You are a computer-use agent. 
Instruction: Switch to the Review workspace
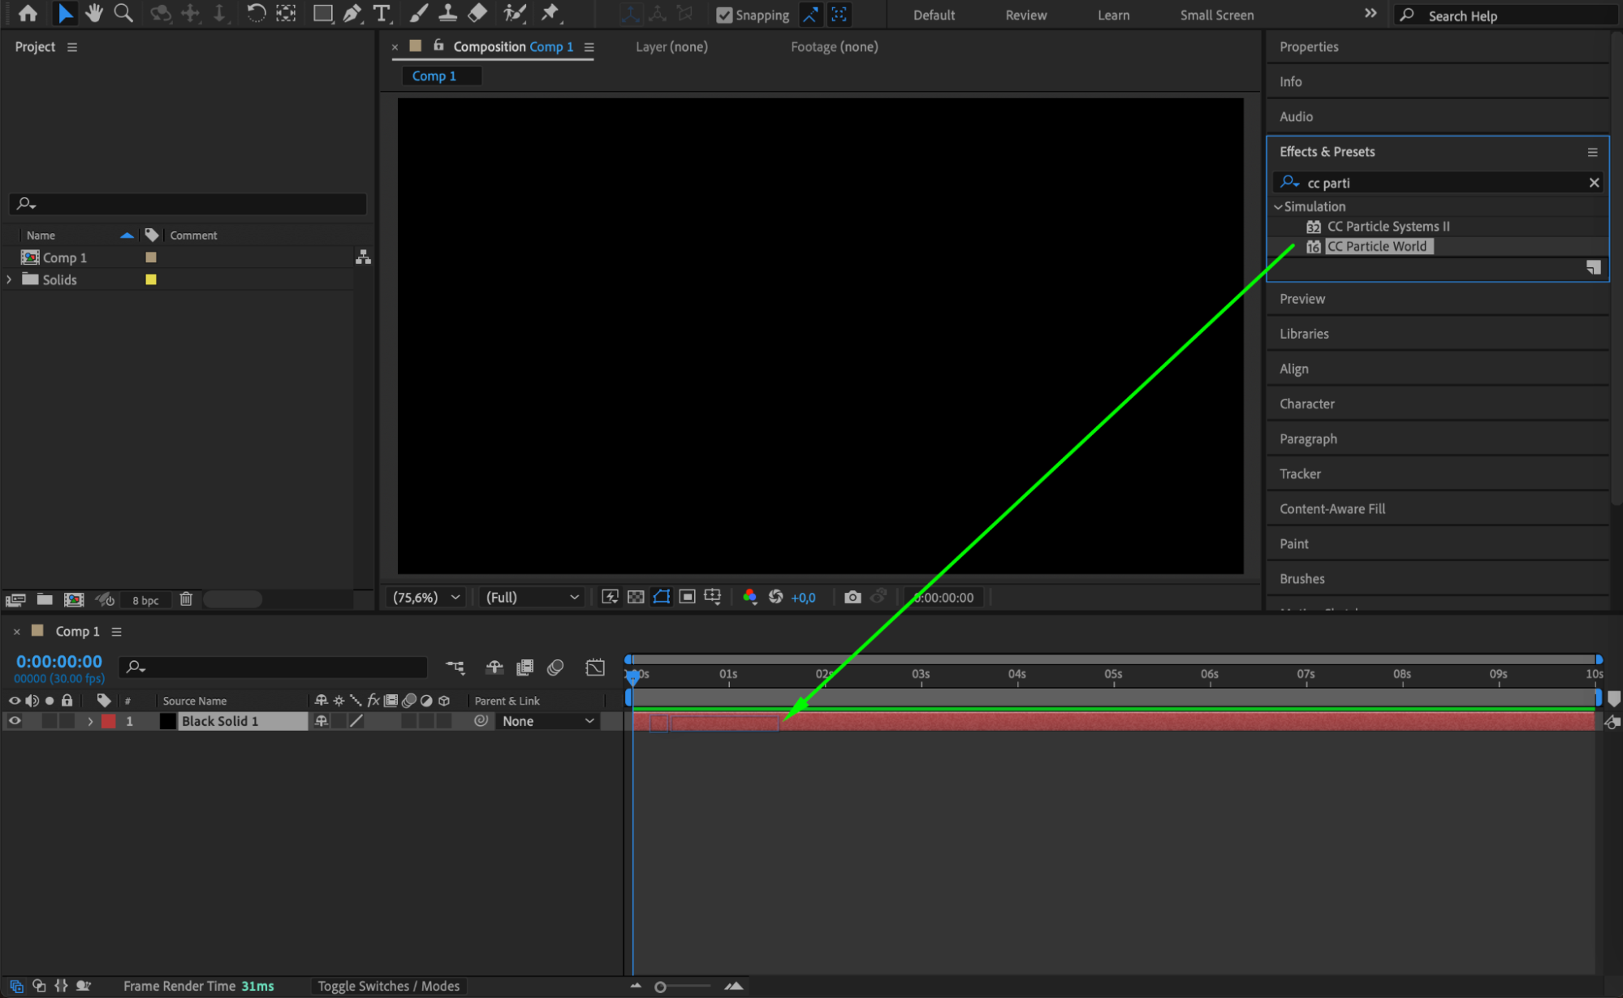pos(1025,15)
